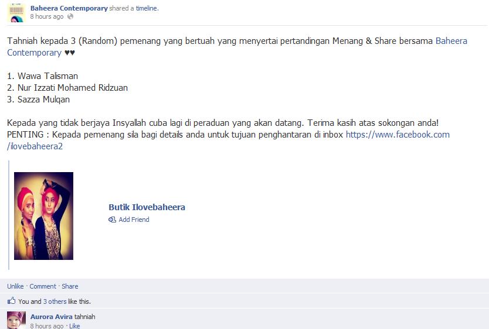Open the Butik Ilovebaheera profile title
This screenshot has width=489, height=329.
[x=147, y=207]
